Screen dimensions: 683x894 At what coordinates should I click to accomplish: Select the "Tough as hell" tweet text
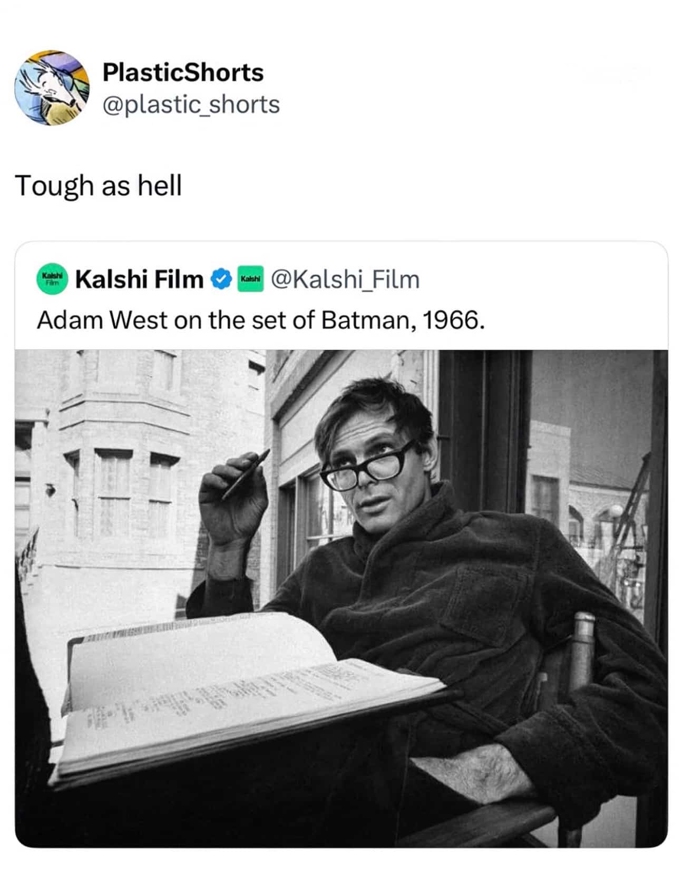pos(99,186)
